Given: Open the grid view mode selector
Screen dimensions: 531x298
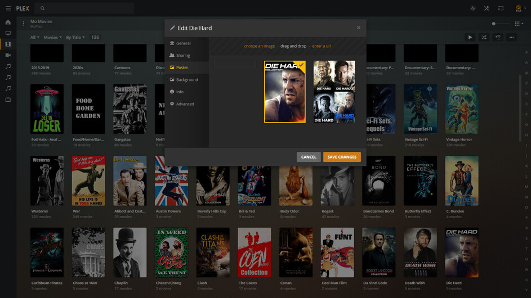Looking at the screenshot, I should [519, 24].
